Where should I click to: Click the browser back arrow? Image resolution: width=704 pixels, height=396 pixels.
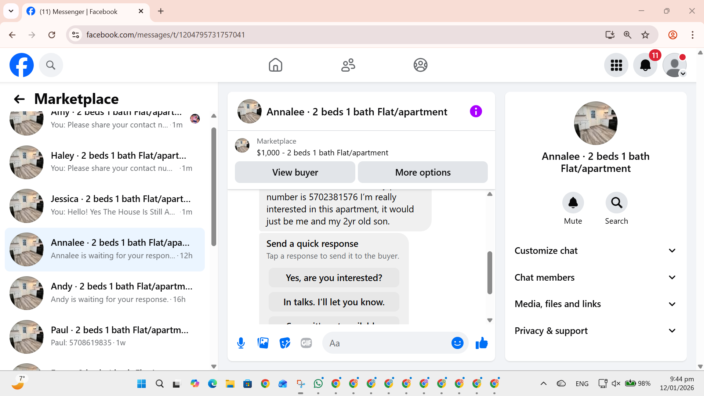pos(12,35)
